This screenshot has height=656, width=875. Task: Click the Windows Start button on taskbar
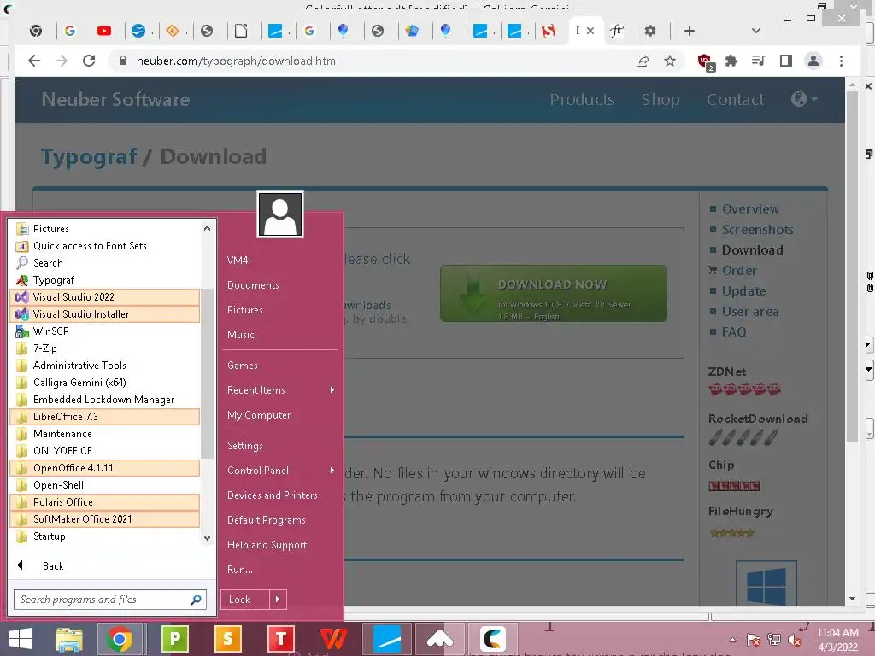21,639
